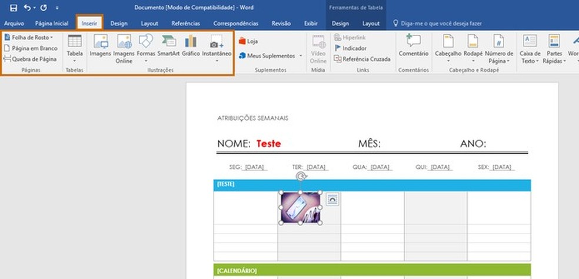Click the Loja add-ins store button
Screen dimensions: 579x279
(x=248, y=41)
